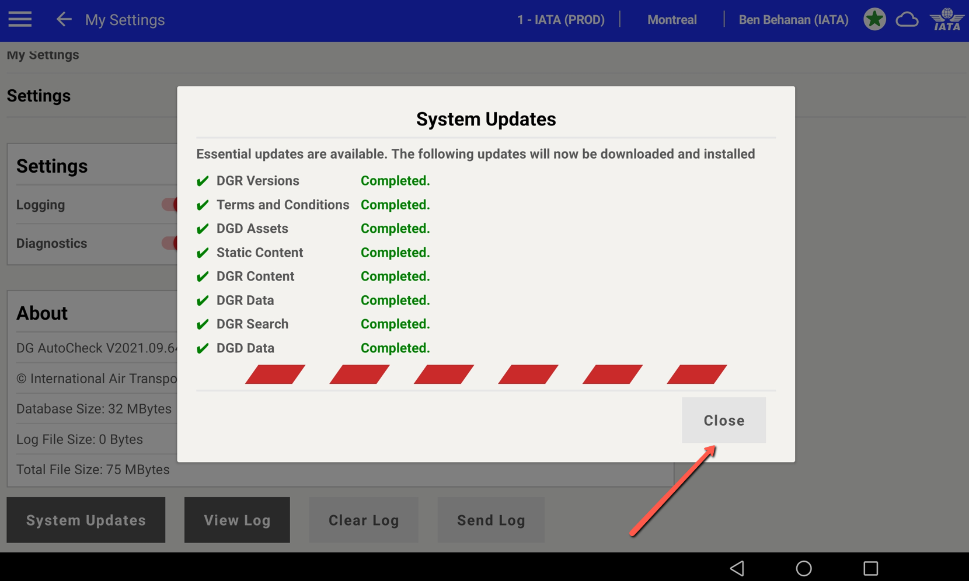This screenshot has height=581, width=969.
Task: Tap the checkmark beside Static Content
Action: tap(203, 253)
